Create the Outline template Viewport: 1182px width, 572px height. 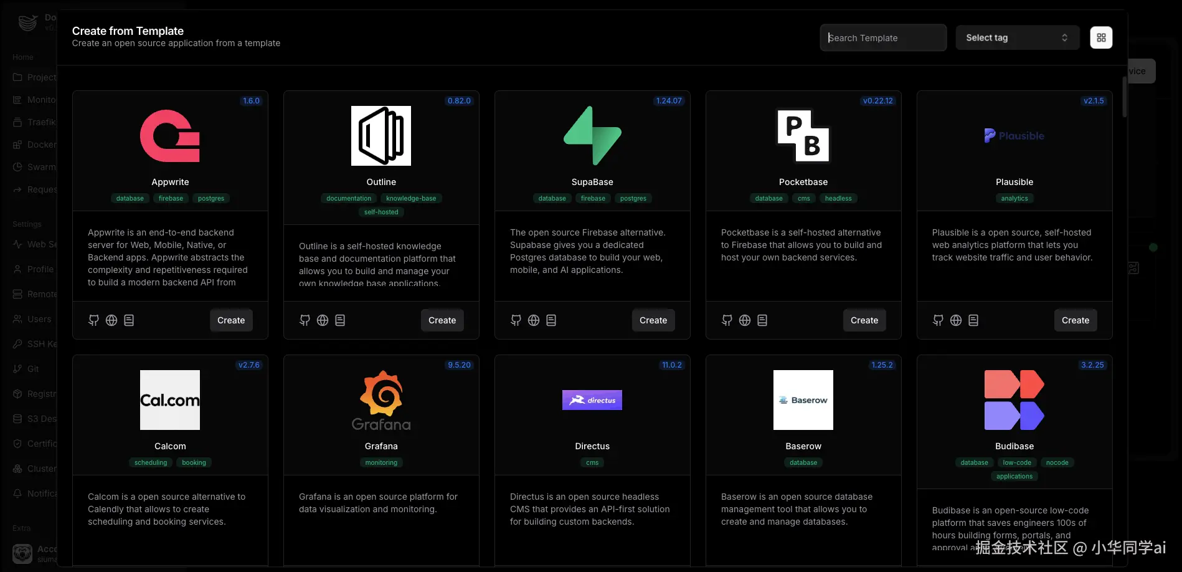pyautogui.click(x=442, y=320)
